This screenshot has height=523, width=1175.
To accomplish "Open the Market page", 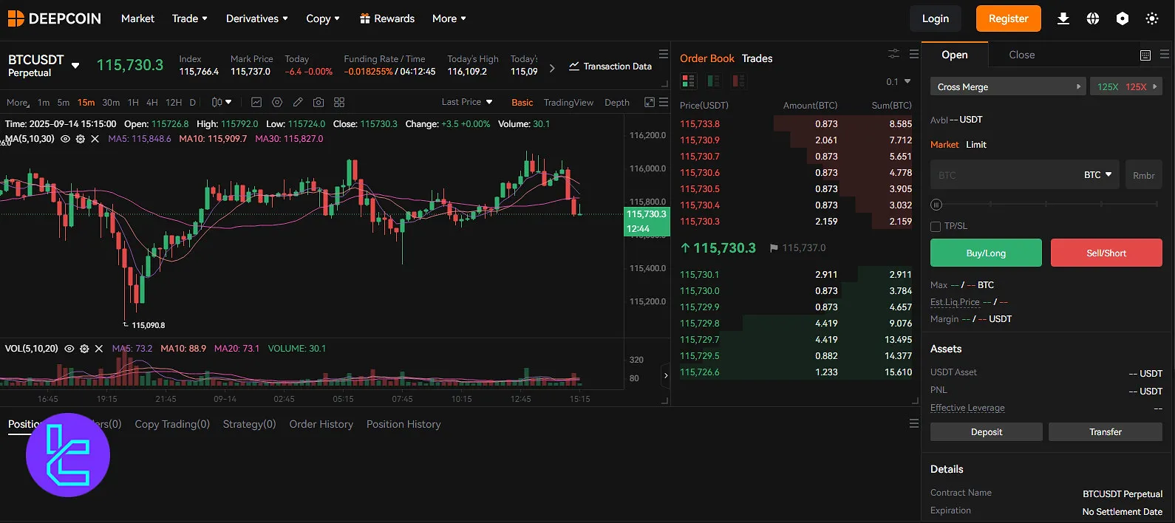I will point(137,18).
